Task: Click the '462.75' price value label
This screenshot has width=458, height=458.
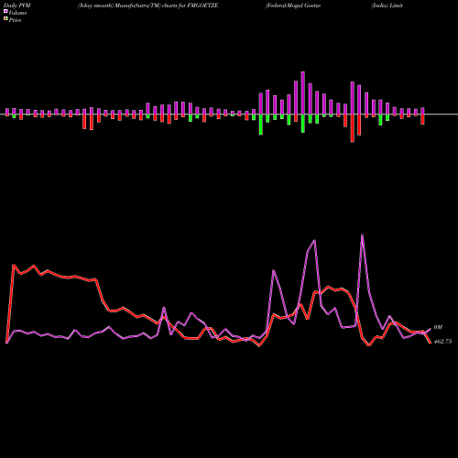Action: click(x=442, y=342)
